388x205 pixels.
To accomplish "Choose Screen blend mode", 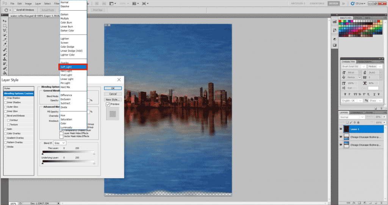I will click(x=64, y=43).
